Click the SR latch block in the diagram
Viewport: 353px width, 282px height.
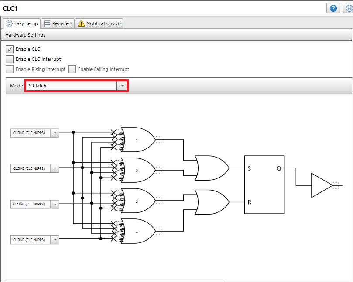coord(264,185)
